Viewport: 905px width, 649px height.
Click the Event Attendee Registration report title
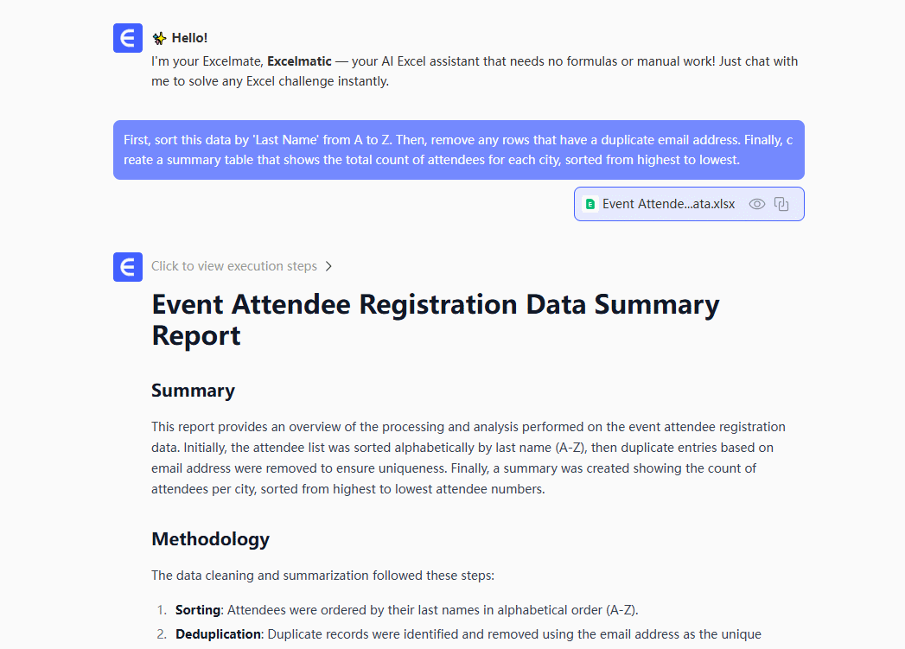(436, 320)
